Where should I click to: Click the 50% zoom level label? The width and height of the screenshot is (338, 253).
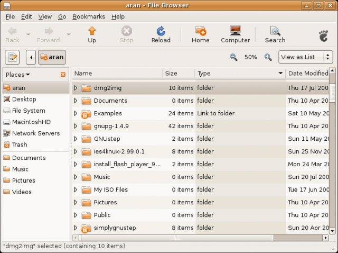coord(251,57)
